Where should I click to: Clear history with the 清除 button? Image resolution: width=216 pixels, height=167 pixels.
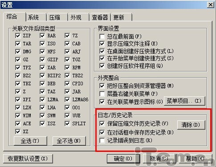coord(191,125)
